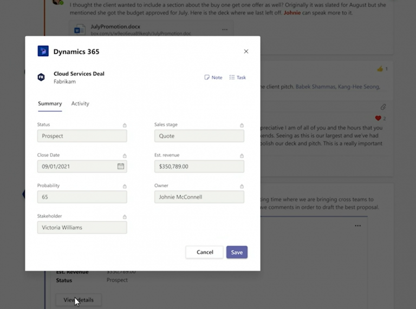Click the lock icon beside Stakeholder
Screen dimensions: 416x309
125,217
